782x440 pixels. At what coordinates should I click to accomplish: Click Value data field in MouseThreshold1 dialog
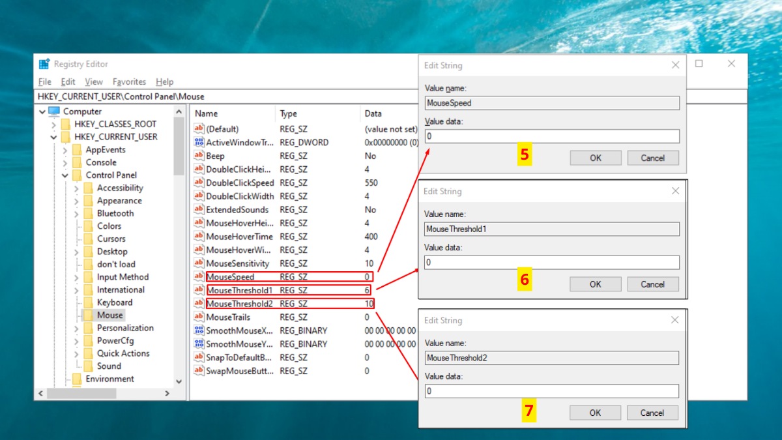point(552,262)
